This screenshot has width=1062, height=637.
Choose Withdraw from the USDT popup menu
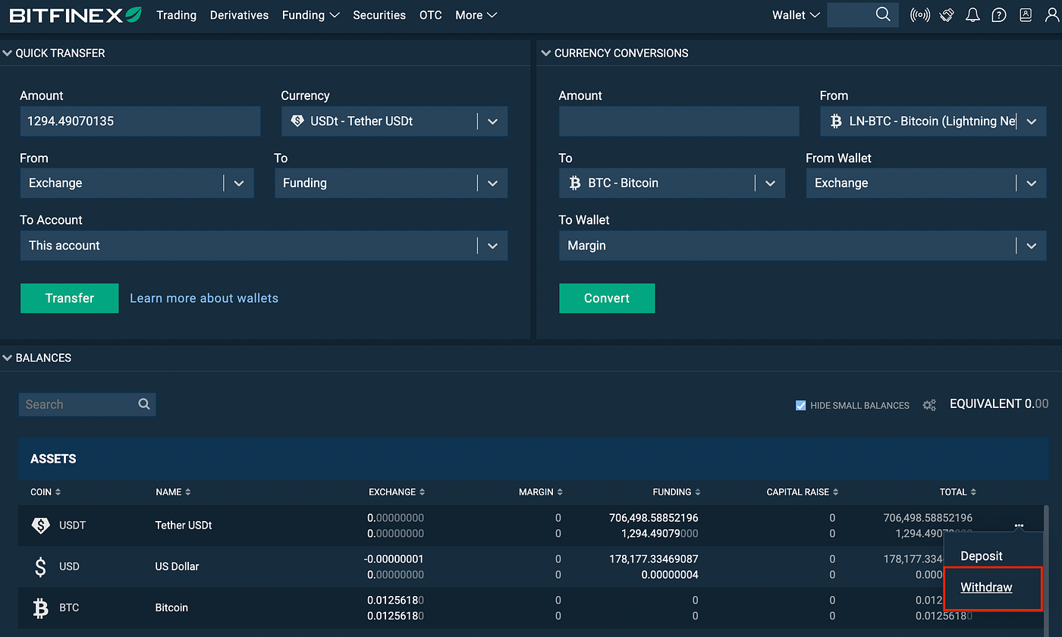986,588
